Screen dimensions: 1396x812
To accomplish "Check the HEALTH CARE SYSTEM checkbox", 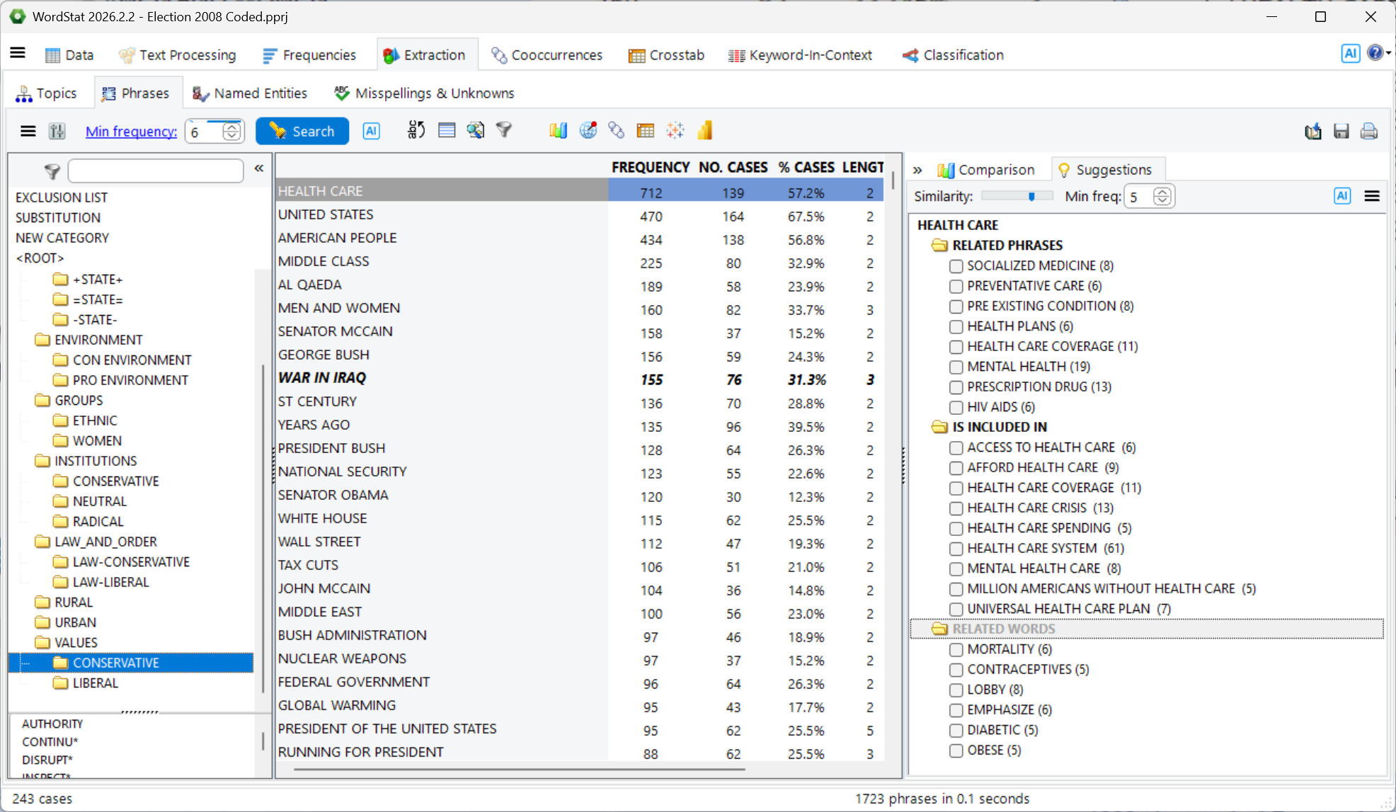I will pos(956,549).
